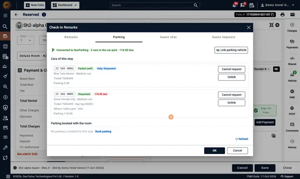Open the Days dropdown
This screenshot has height=179, width=300.
[26, 40]
